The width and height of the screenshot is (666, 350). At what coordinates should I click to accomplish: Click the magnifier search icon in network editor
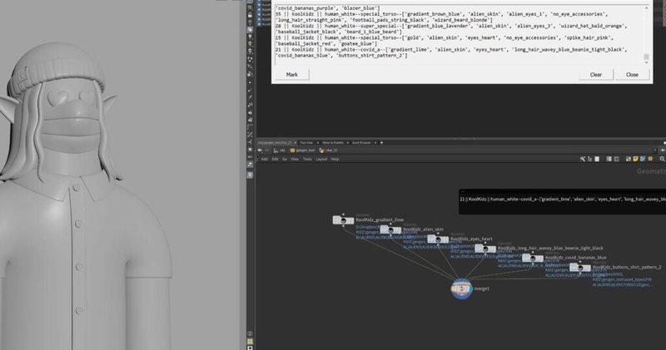pyautogui.click(x=662, y=159)
